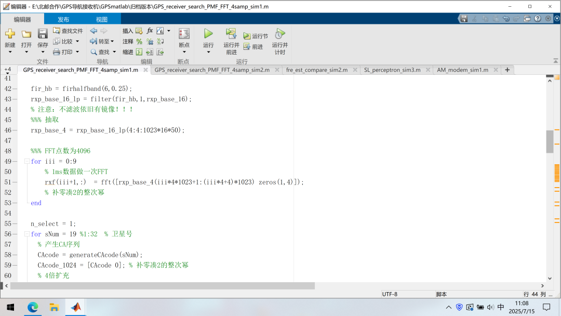Set breakpoint dash at line 58

pos(15,255)
